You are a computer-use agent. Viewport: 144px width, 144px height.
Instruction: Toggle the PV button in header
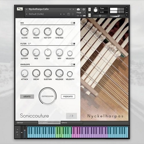[127, 15]
